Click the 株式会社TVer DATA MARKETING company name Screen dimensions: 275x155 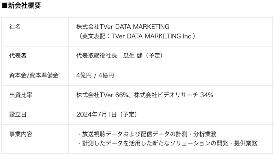click(123, 27)
